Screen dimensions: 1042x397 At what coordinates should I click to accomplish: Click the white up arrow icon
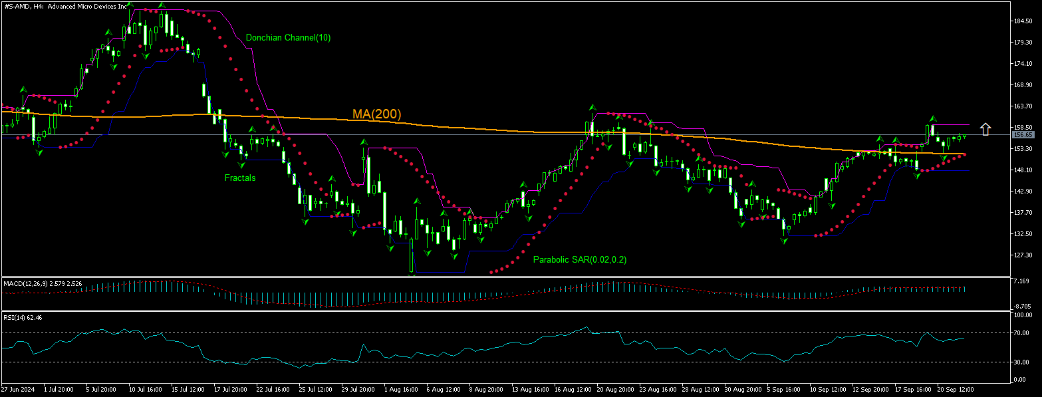click(x=985, y=129)
